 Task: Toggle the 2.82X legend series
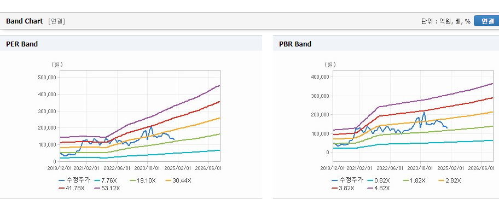450,180
